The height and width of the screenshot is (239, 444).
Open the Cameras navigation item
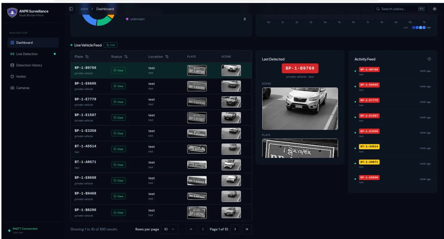(x=33, y=88)
